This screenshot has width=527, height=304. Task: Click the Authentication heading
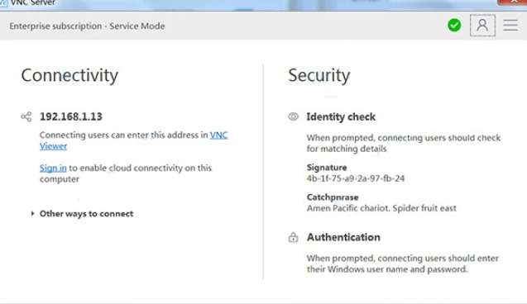point(343,237)
